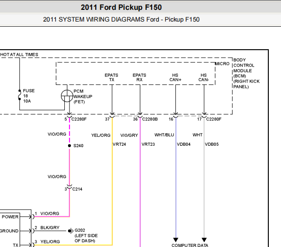Click the 'POWER' terminal label
Screen dimensions: 281x247
pyautogui.click(x=10, y=217)
